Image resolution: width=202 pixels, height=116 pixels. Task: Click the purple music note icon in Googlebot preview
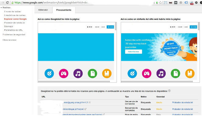coord(78,74)
